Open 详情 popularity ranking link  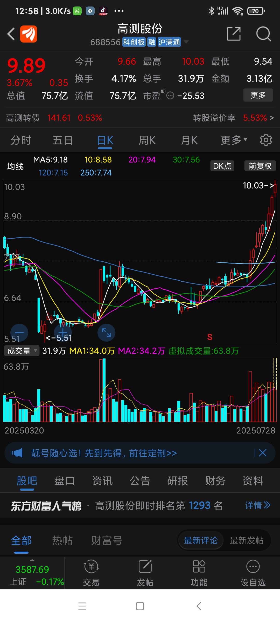(x=258, y=505)
